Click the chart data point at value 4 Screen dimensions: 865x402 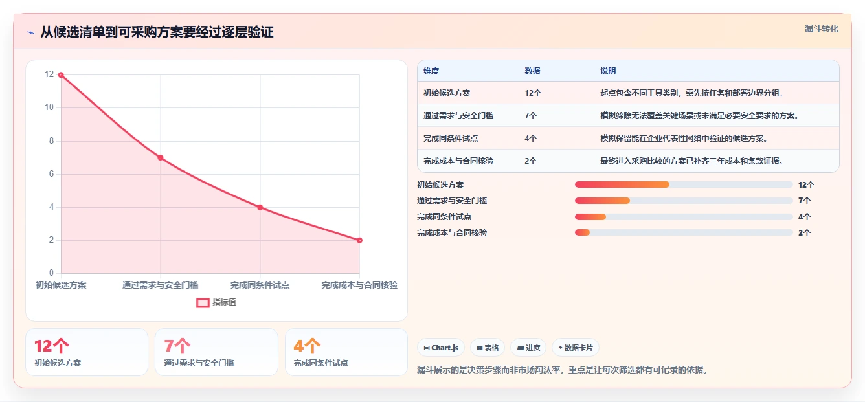tap(260, 207)
